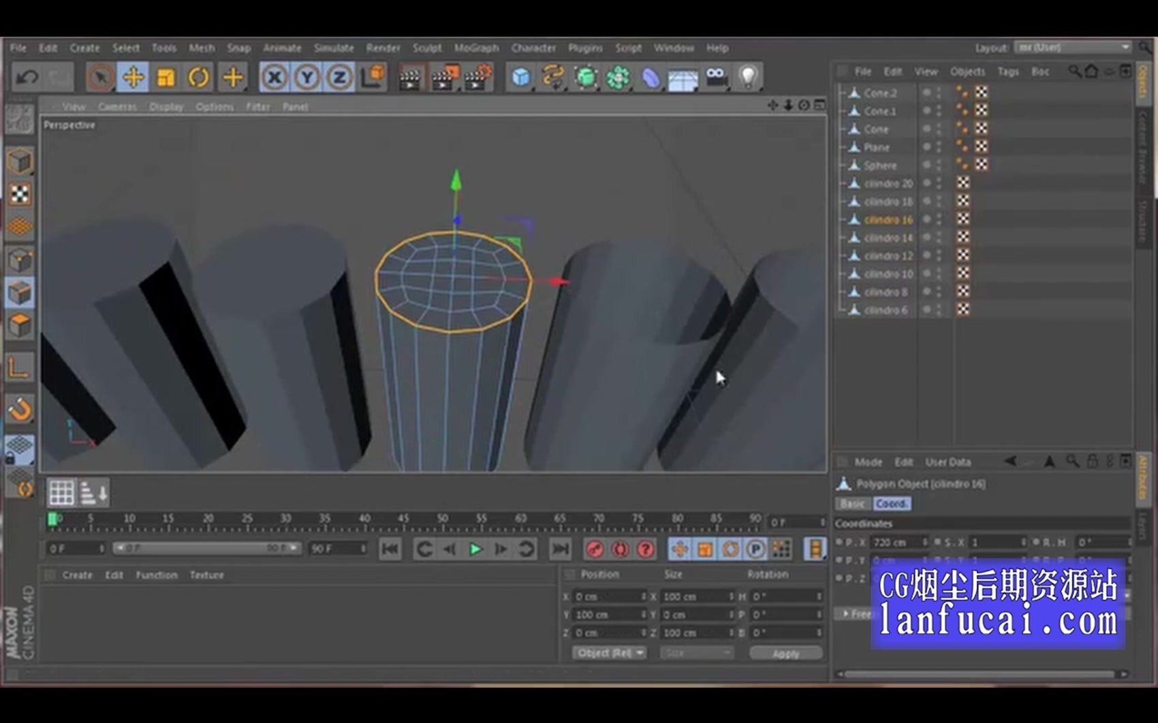1158x723 pixels.
Task: Open the Cameras menu in viewport
Action: click(116, 106)
